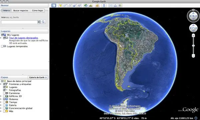Expand the Edificios 3D tree node
200x120 pixels.
(x=1, y=96)
